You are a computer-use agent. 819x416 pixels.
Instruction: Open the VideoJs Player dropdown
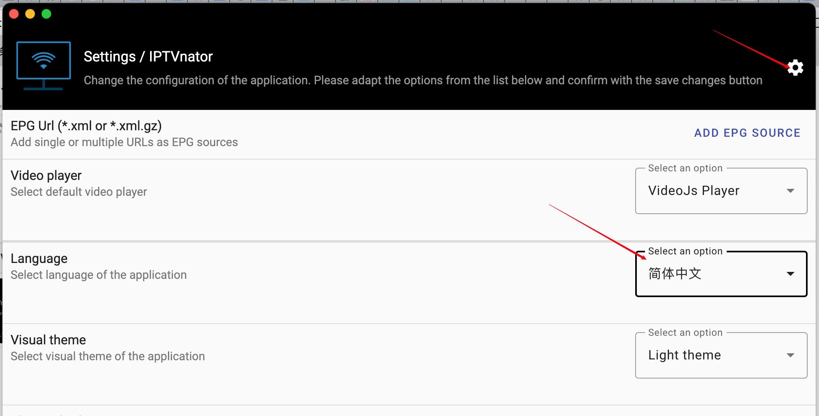pos(721,191)
